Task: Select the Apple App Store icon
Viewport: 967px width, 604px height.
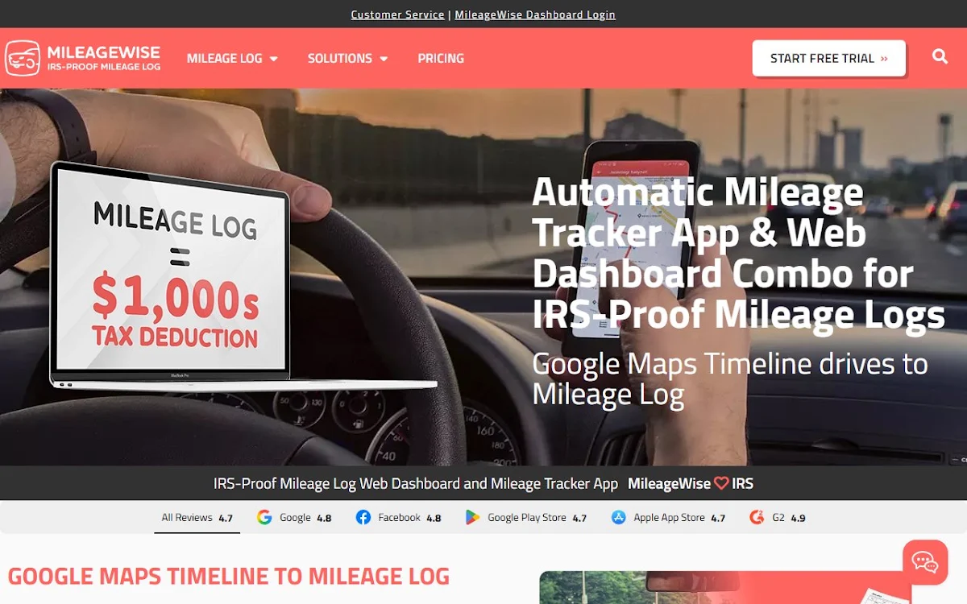Action: 619,518
